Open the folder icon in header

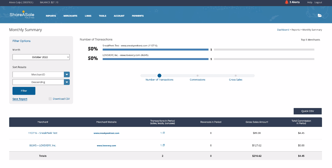pos(320,16)
